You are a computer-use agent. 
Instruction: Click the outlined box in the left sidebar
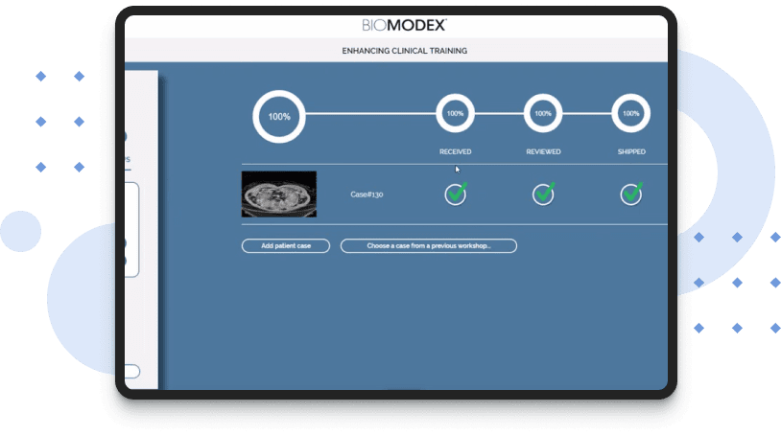coord(133,230)
